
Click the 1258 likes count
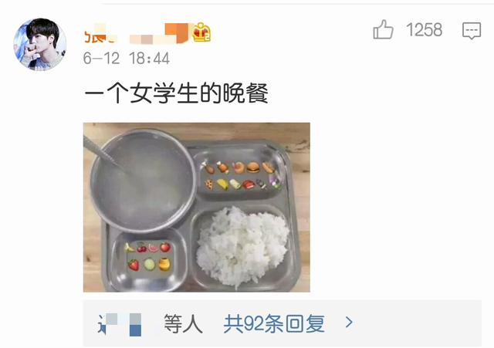pos(424,30)
